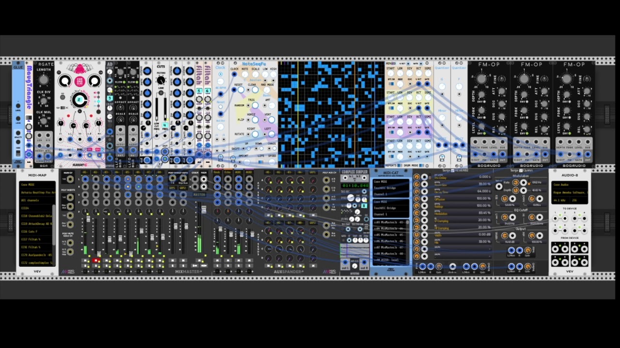Screen dimensions: 620x348
Task: Select the CC18 Chronoblob2 mapping row
Action: click(x=36, y=216)
